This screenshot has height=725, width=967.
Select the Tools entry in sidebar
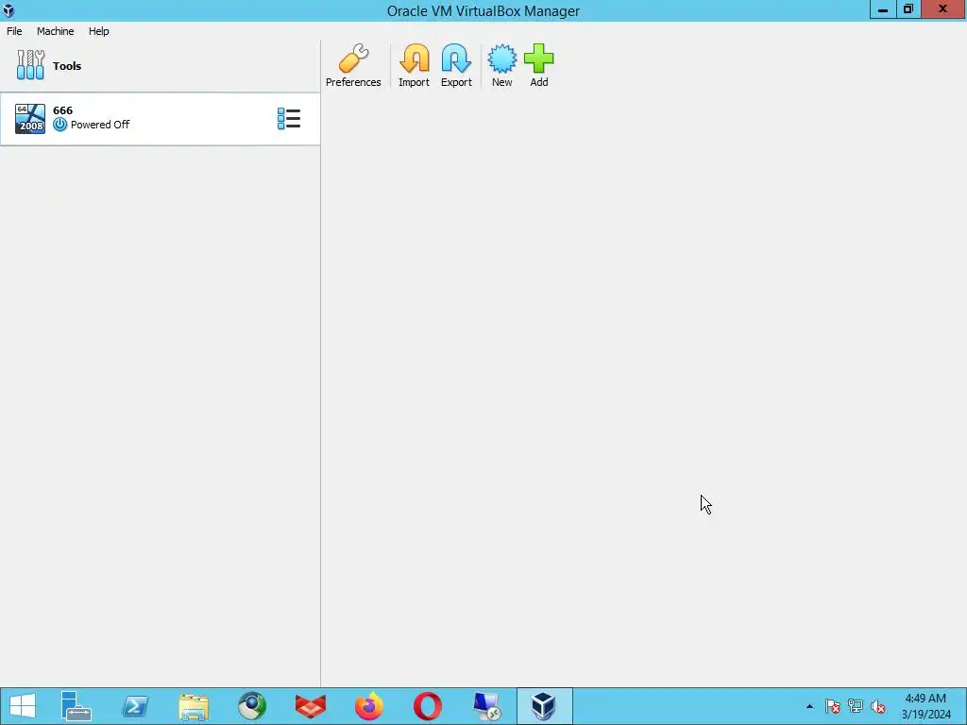click(160, 66)
